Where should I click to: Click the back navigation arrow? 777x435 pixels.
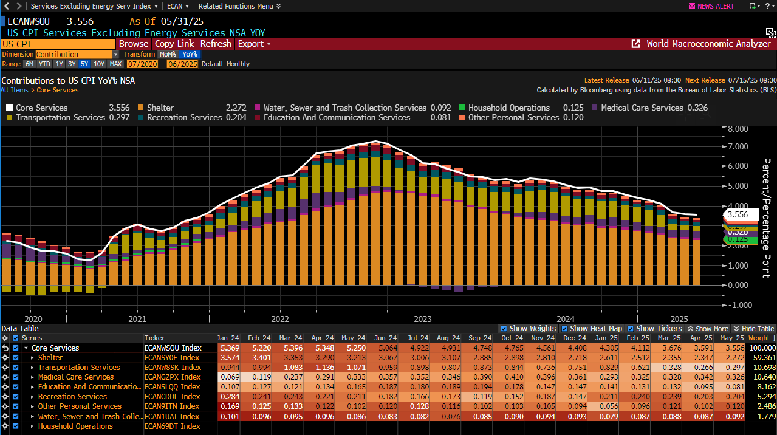pyautogui.click(x=5, y=6)
